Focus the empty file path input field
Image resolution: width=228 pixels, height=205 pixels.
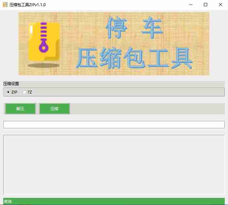tap(114, 125)
